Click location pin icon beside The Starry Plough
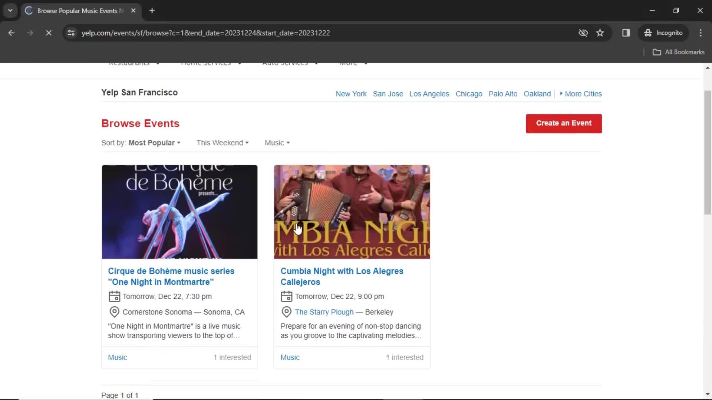 286,312
